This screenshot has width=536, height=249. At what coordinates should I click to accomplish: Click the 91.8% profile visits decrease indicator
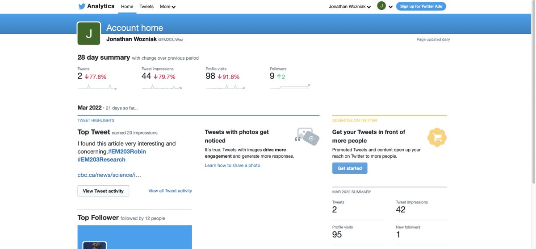click(x=229, y=77)
